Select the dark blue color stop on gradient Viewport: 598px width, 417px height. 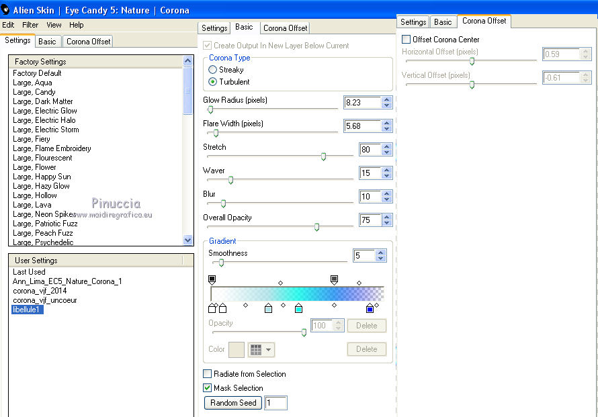pyautogui.click(x=370, y=308)
